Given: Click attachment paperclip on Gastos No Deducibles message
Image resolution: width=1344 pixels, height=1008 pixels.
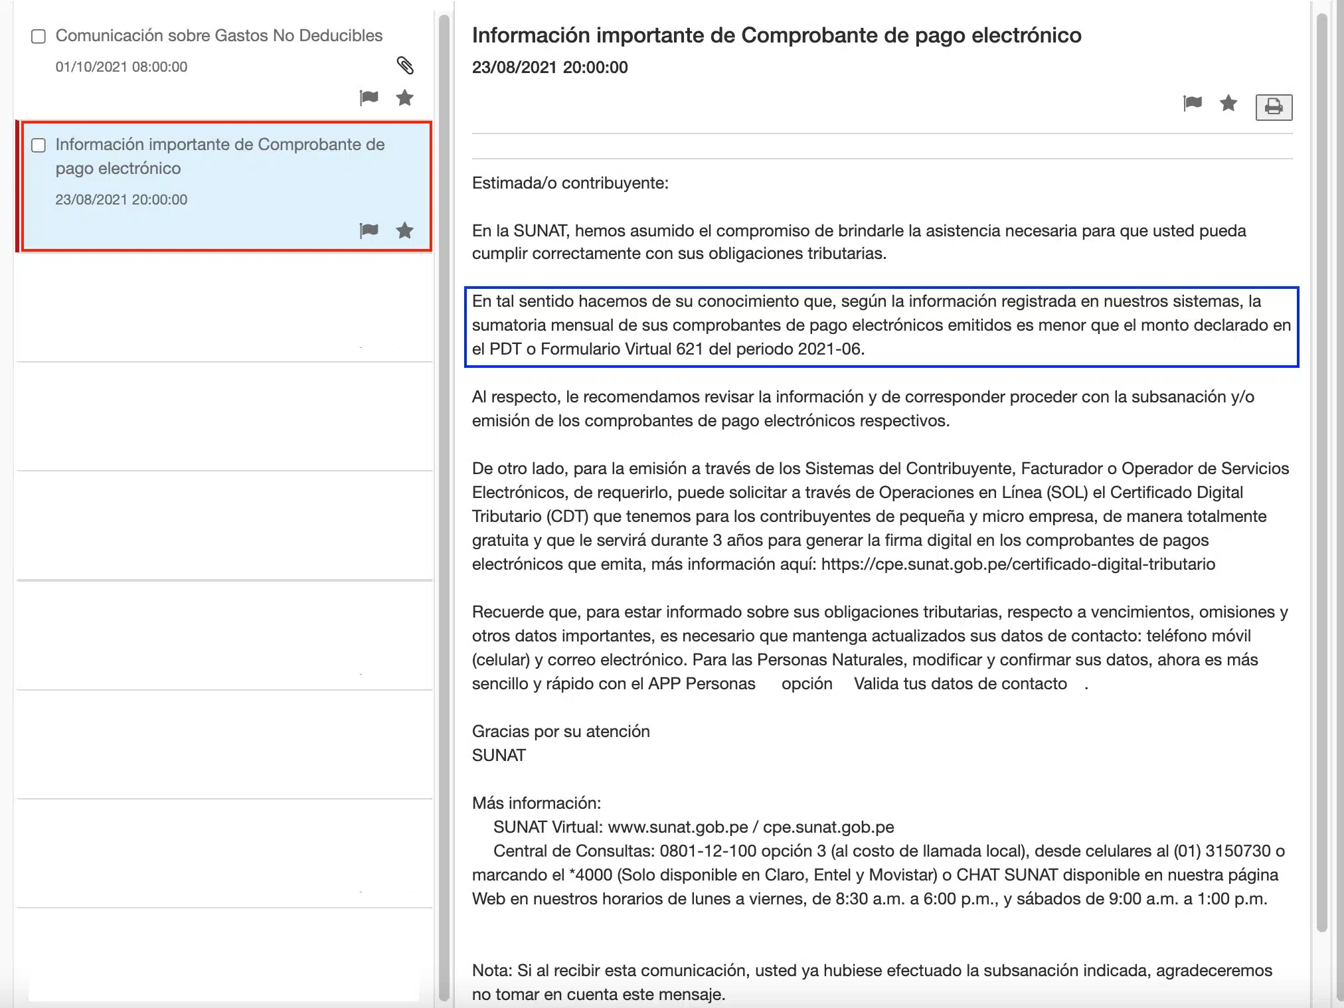Looking at the screenshot, I should tap(405, 65).
